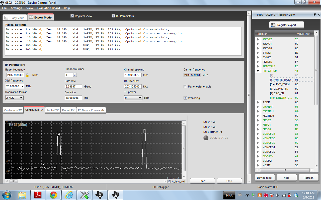Click the Base frequency input field
The image size is (321, 200).
coord(15,75)
